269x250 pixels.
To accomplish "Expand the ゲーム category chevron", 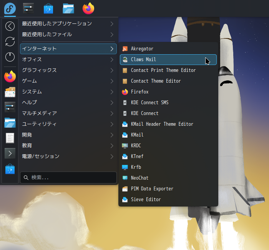I will pos(112,81).
